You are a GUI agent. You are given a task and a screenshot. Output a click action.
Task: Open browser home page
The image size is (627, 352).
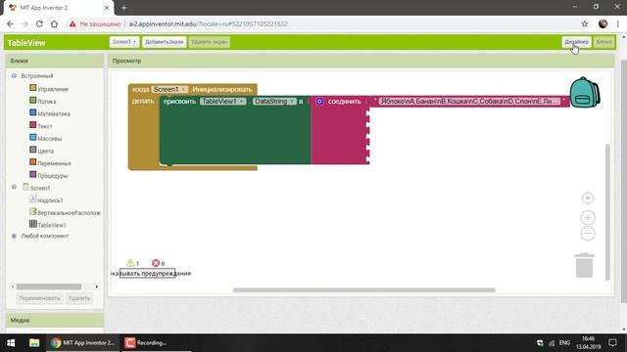coord(54,23)
